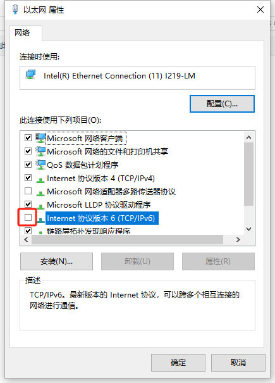Uncheck Internet 协议版本 4 (TCP/IPv4)
This screenshot has height=383, width=275.
[28, 178]
